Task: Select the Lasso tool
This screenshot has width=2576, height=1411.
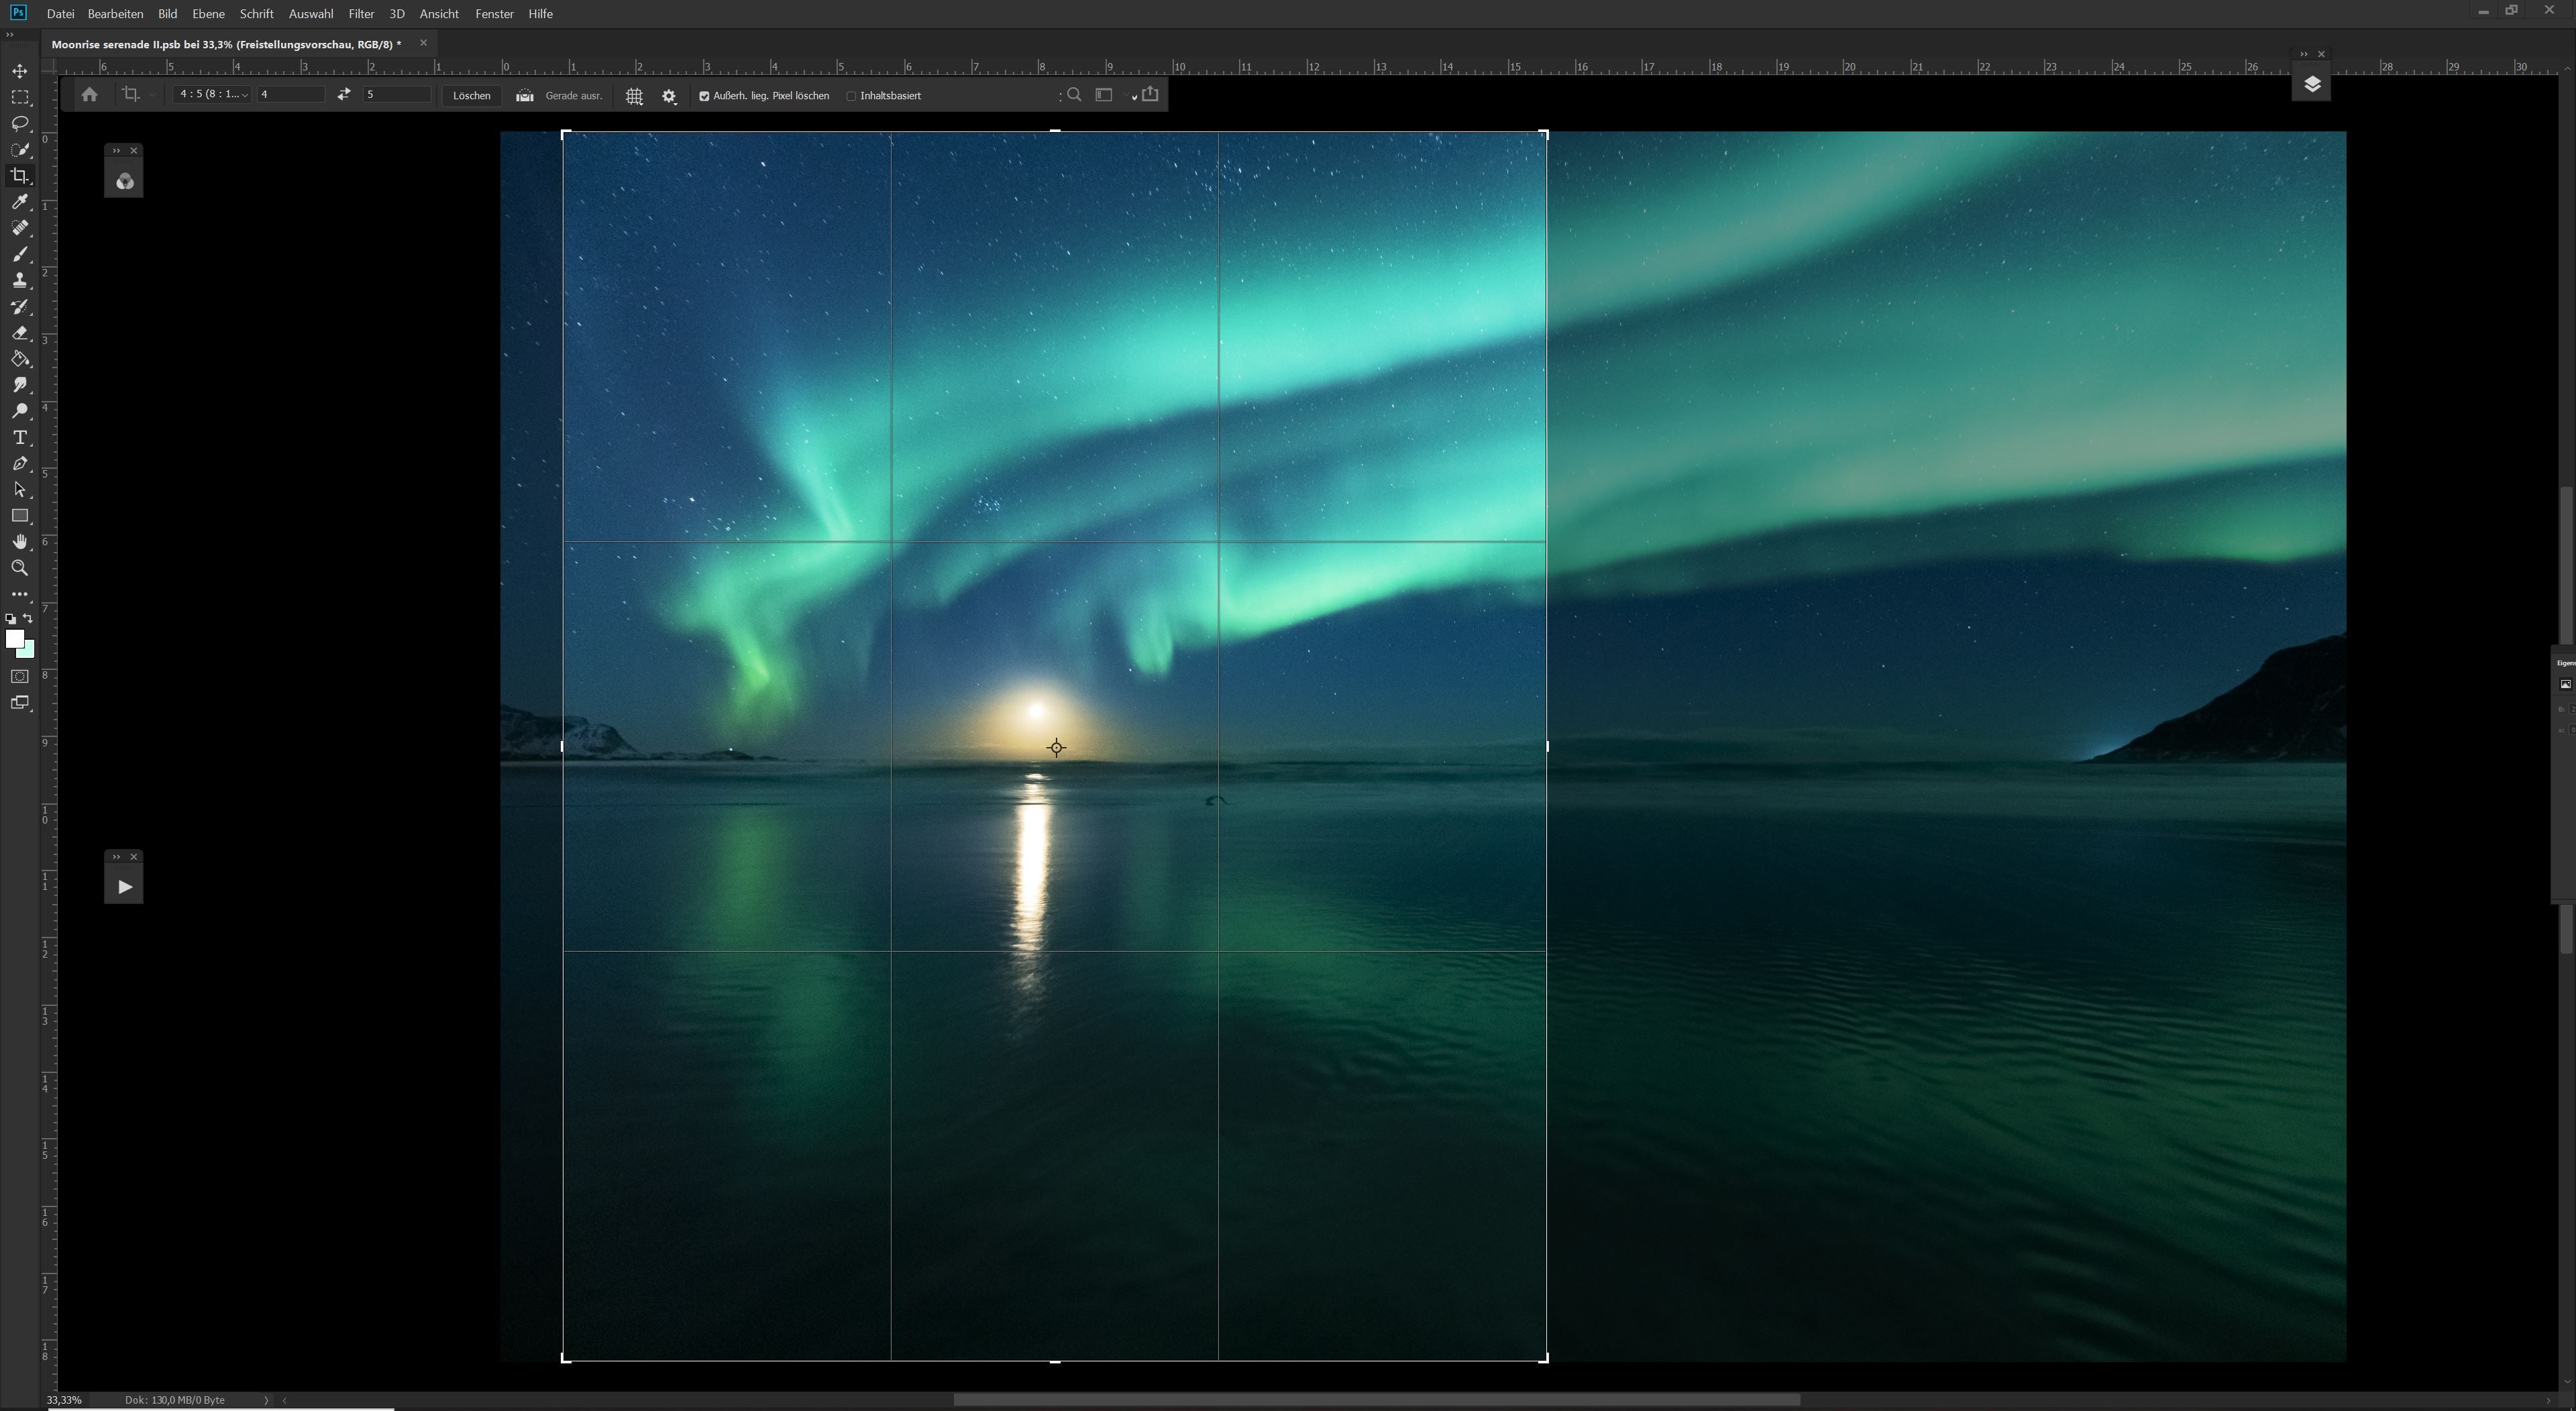Action: click(20, 123)
